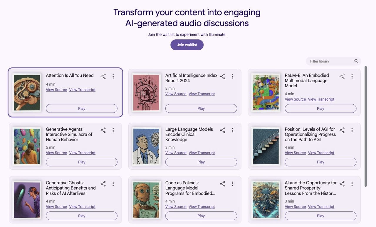Open View Transcript for "PaLM-E"

click(321, 99)
